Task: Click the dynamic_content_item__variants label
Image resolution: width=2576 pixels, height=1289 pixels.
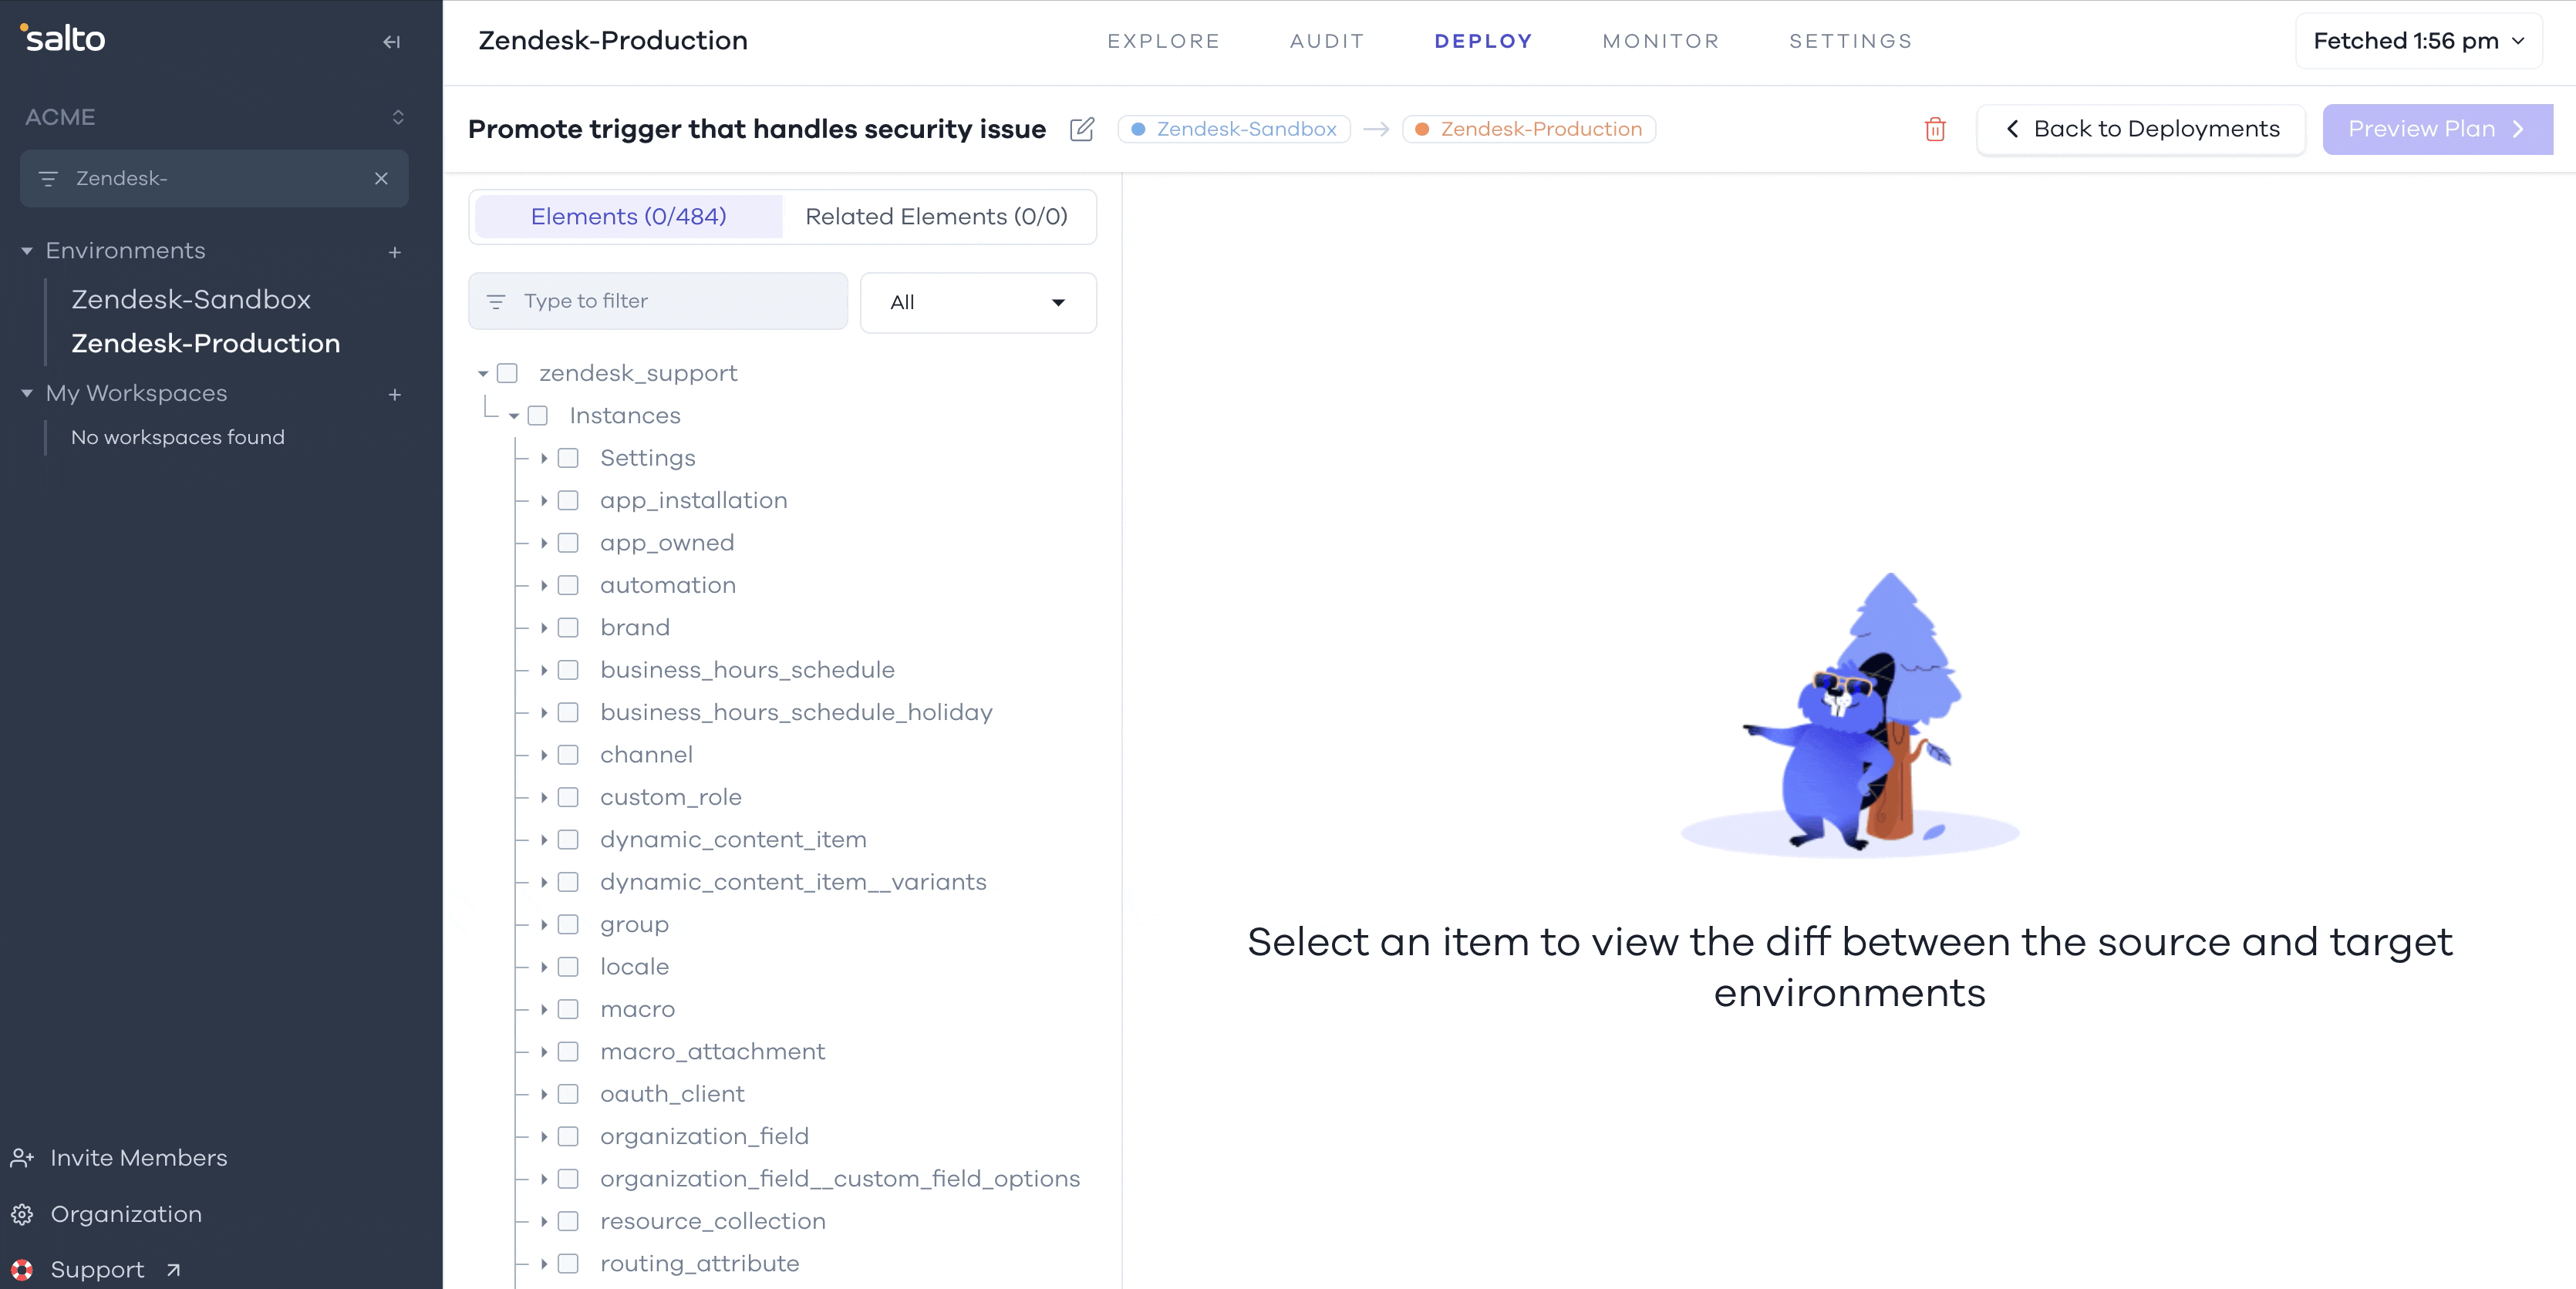Action: click(793, 882)
